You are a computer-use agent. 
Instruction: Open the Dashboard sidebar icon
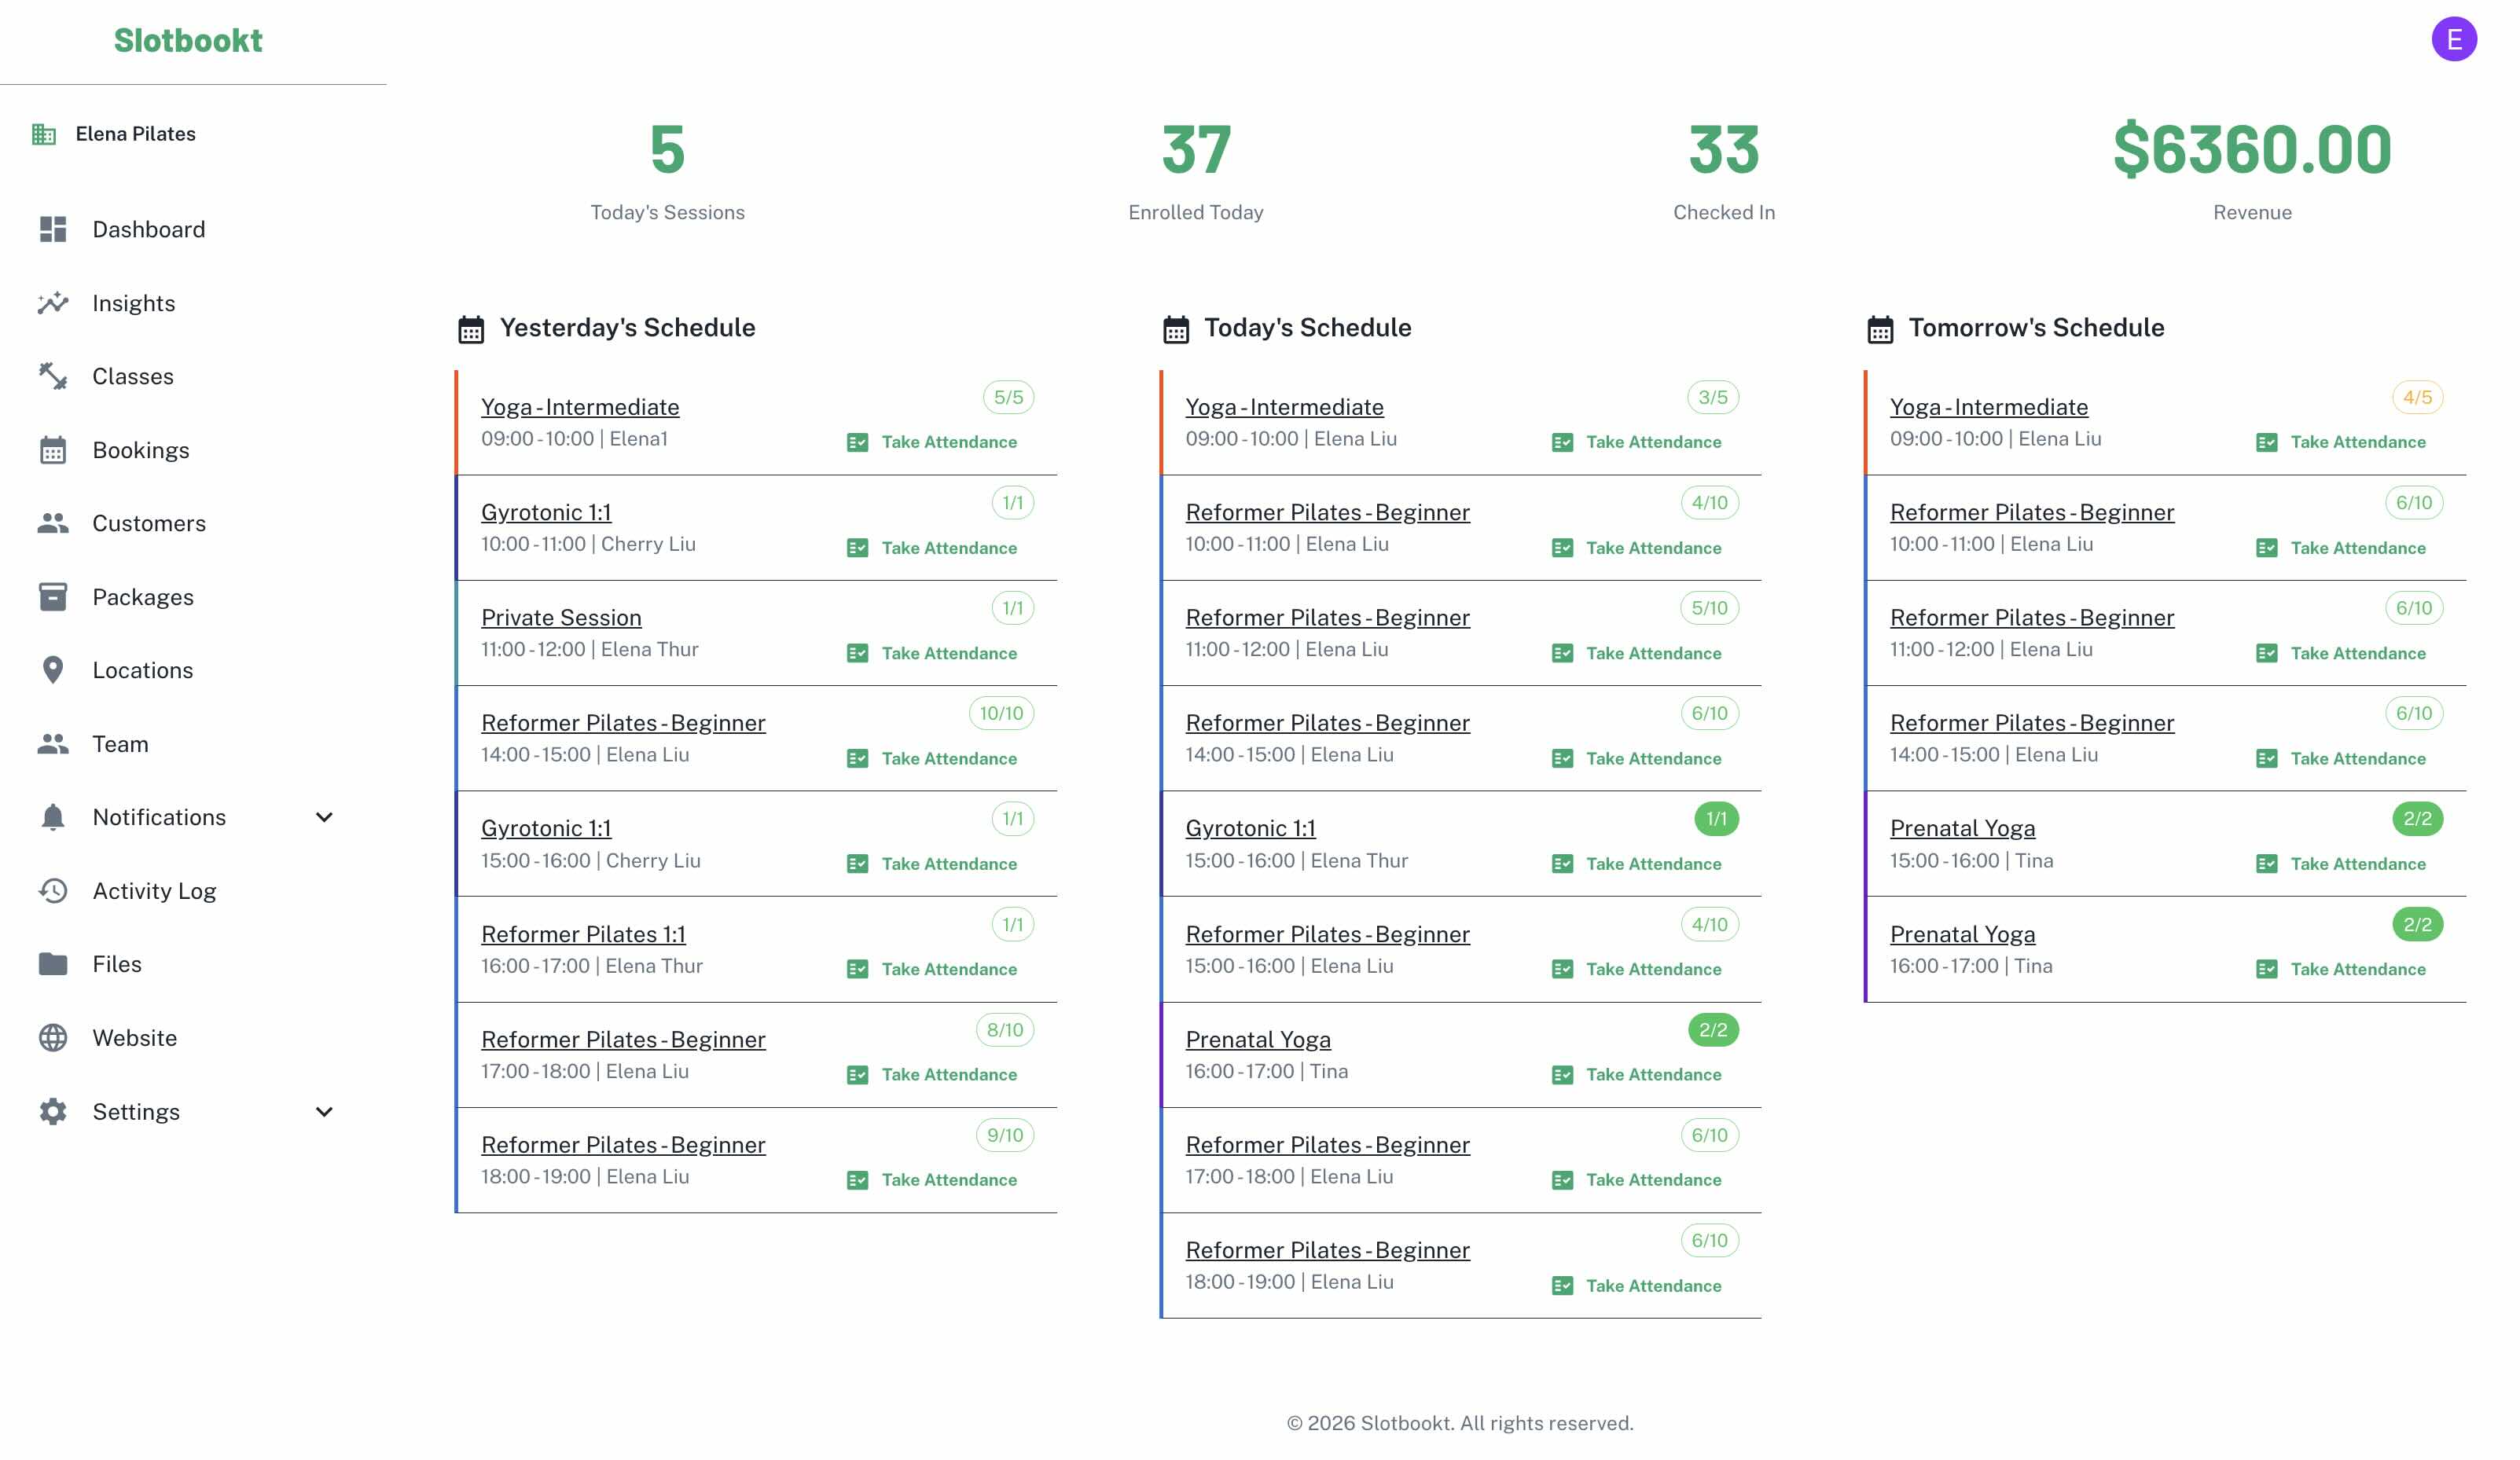click(52, 229)
